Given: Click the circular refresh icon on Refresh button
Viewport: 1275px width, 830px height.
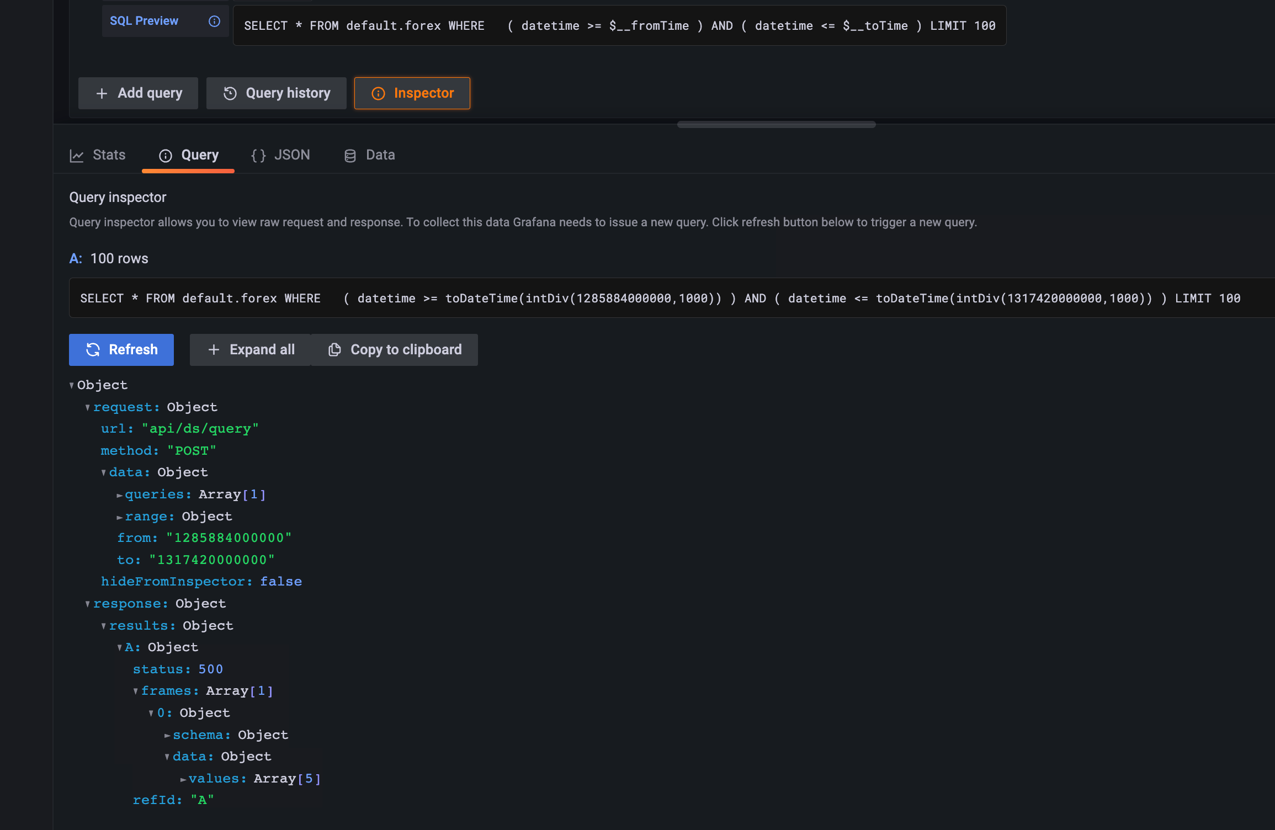Looking at the screenshot, I should [x=93, y=349].
